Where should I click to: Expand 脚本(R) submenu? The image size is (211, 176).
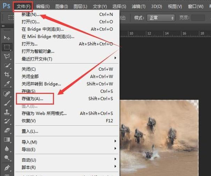67,168
